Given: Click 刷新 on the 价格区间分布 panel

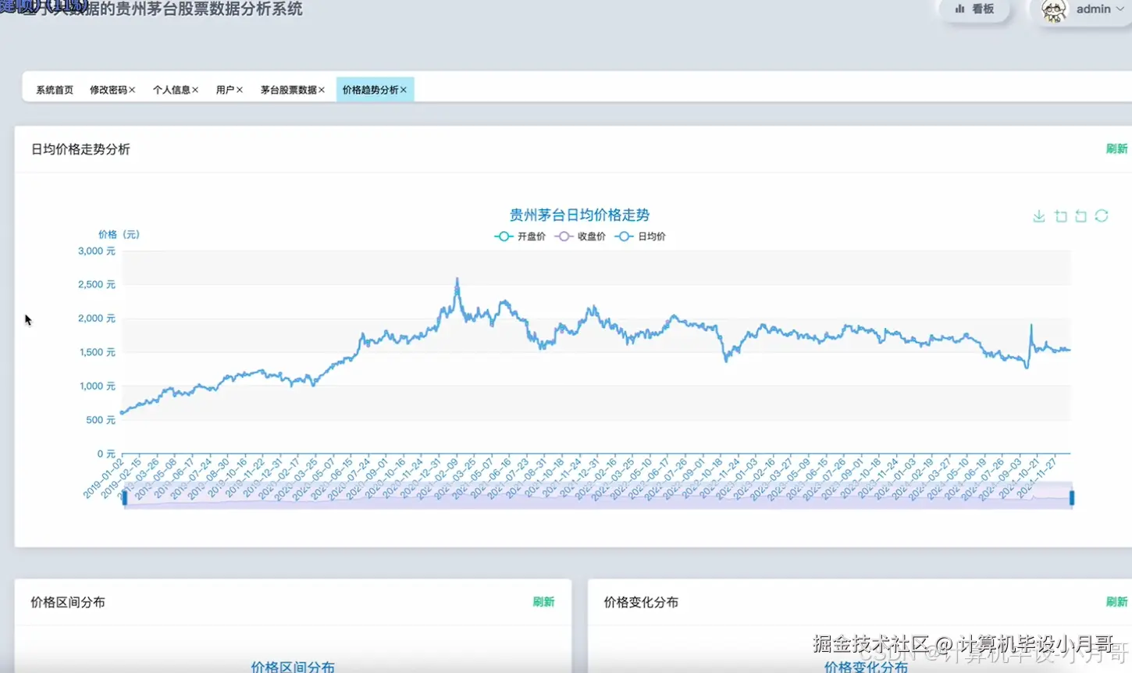Looking at the screenshot, I should click(x=544, y=602).
